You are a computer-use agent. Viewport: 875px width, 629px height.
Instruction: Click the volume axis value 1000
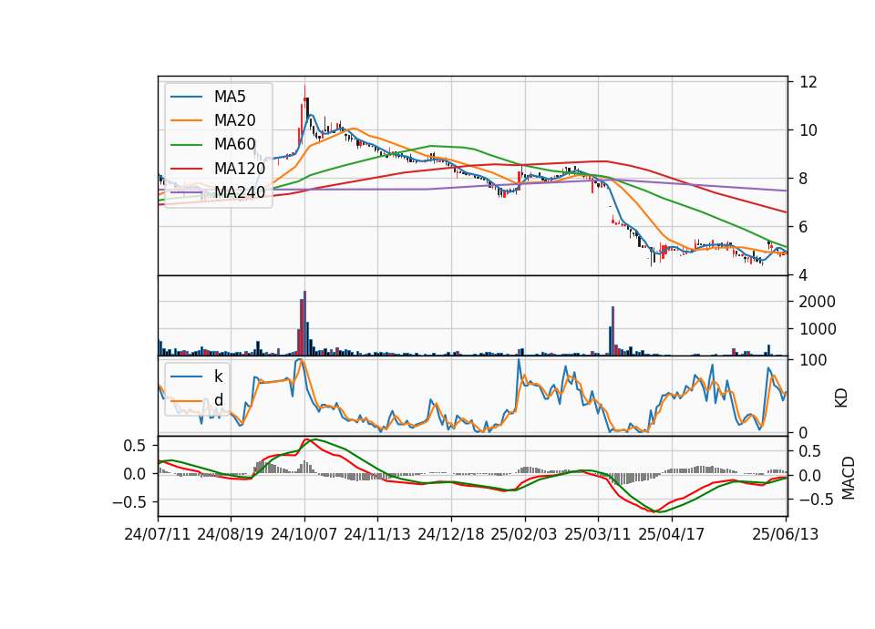click(818, 329)
